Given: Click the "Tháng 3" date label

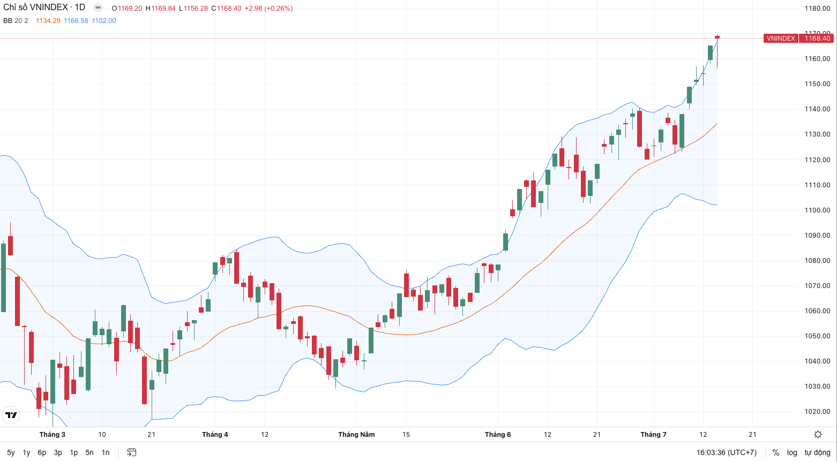Looking at the screenshot, I should click(53, 435).
